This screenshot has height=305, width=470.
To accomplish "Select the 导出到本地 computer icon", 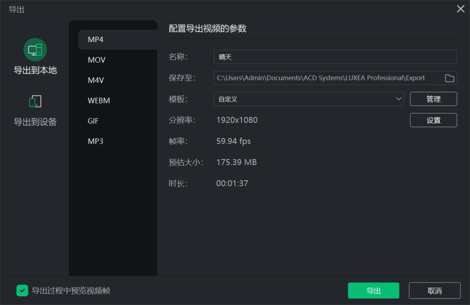I will [35, 50].
